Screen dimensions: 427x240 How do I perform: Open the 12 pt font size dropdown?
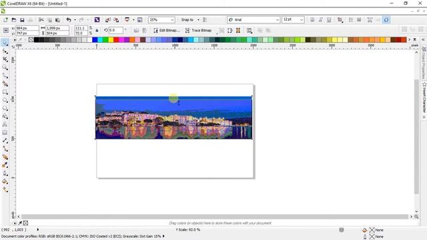301,20
